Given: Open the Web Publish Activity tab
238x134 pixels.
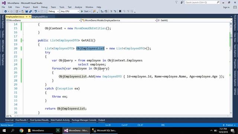Looking at the screenshot, I should click(60, 120).
